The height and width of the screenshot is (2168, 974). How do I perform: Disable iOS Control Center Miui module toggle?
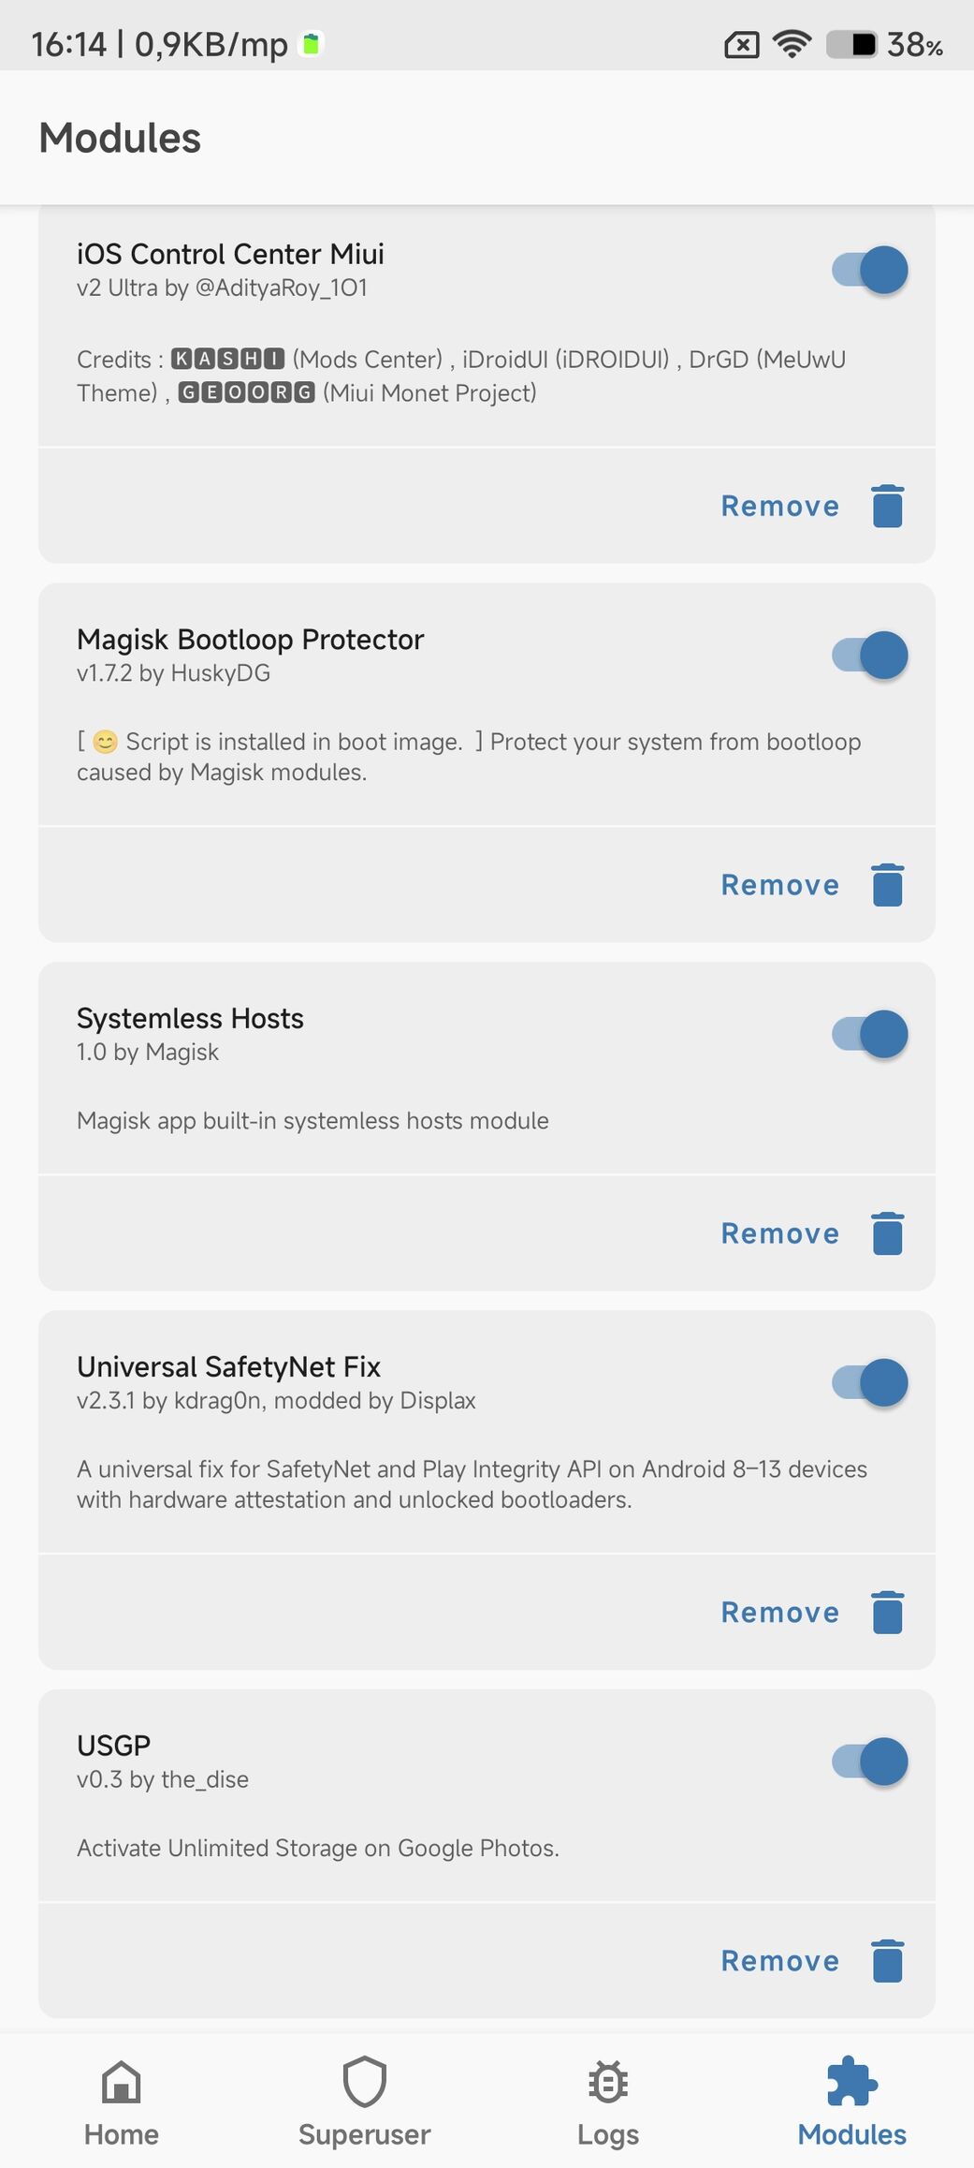click(870, 270)
